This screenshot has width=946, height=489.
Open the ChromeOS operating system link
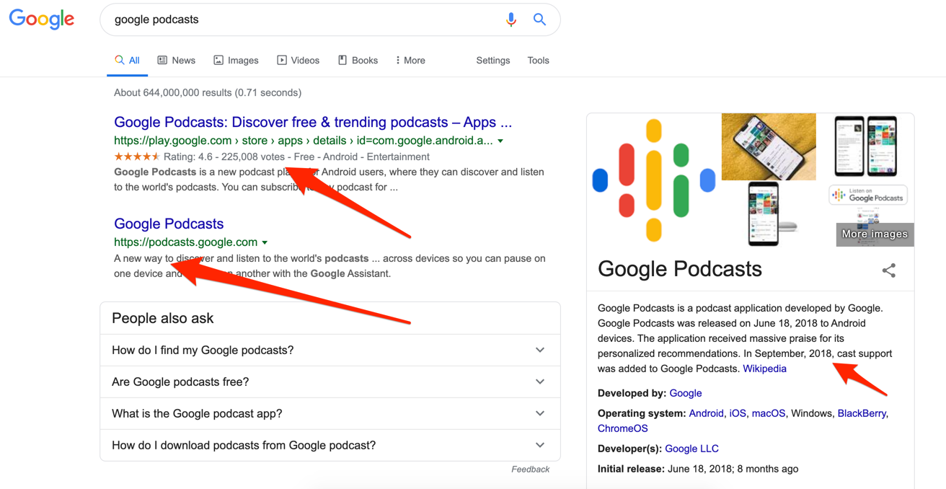coord(623,428)
